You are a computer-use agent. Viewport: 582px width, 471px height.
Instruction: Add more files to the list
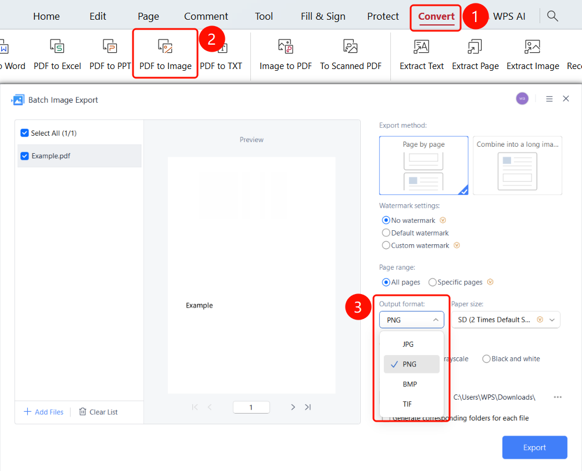tap(44, 412)
